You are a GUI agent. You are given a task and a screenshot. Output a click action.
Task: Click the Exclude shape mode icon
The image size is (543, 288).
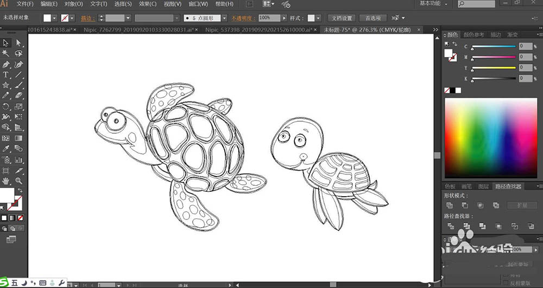pyautogui.click(x=496, y=205)
